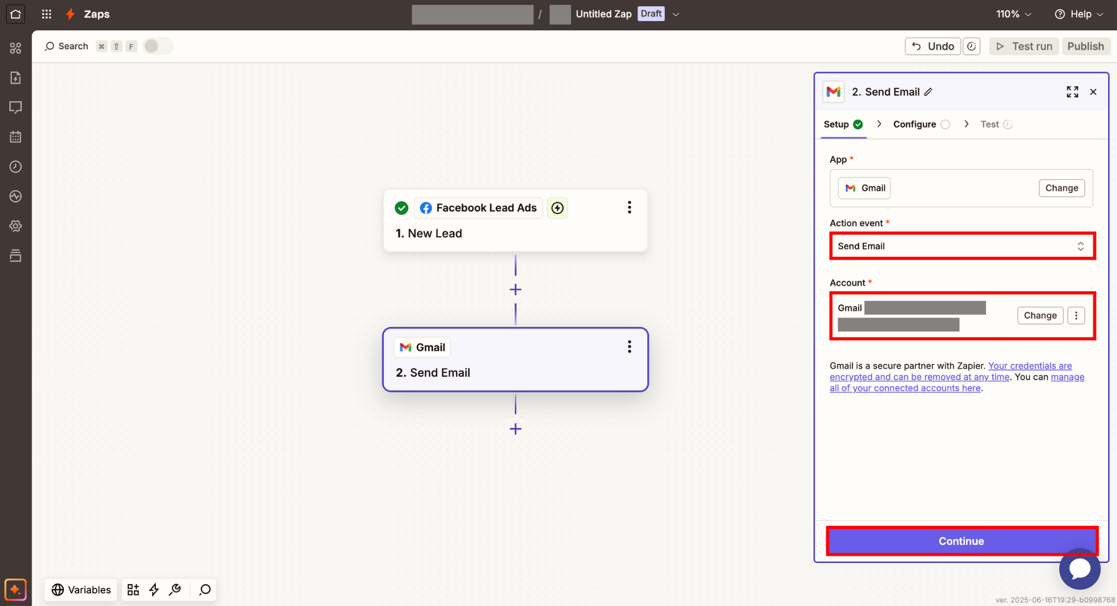Open the Zapier home icon

click(x=15, y=14)
